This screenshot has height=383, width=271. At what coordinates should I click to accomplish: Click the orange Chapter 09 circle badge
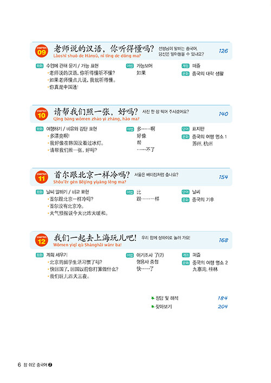[x=42, y=51]
